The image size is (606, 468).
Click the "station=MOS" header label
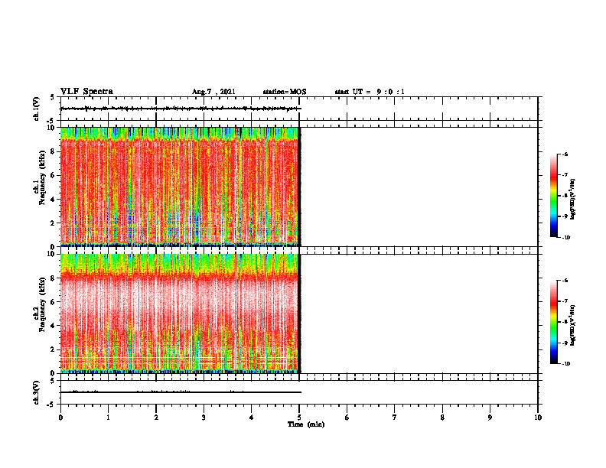(285, 92)
